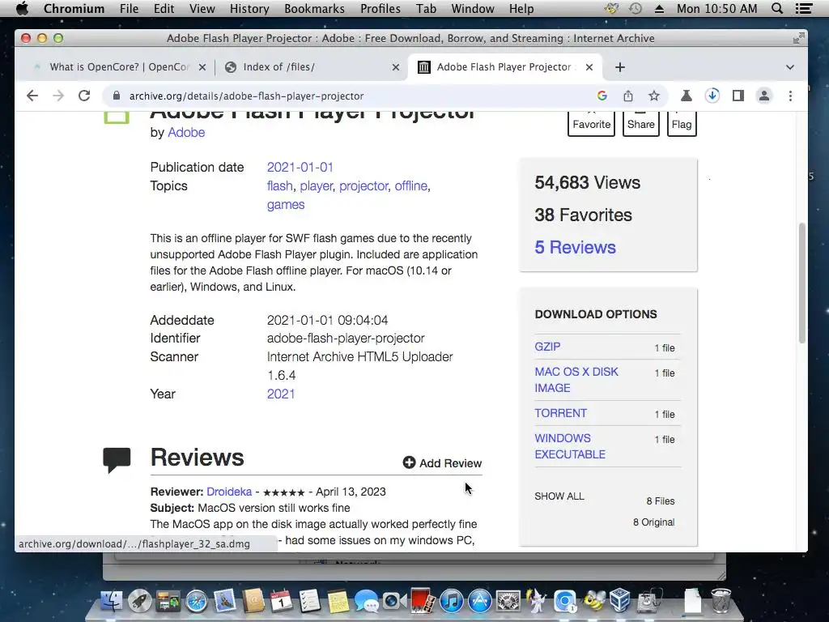
Task: Go back to the previous page
Action: (32, 96)
